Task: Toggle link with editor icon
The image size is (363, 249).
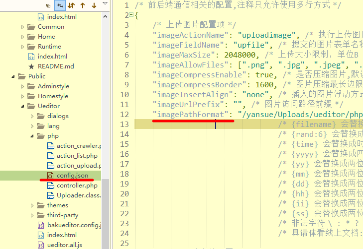Action: point(60,5)
